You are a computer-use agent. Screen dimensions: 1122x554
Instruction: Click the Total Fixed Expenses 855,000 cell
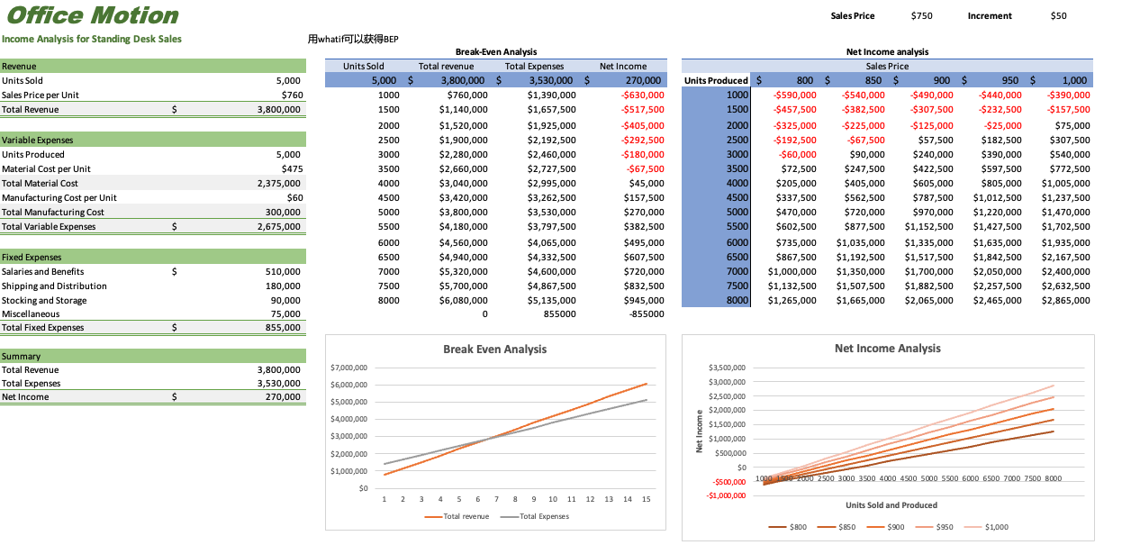click(284, 328)
